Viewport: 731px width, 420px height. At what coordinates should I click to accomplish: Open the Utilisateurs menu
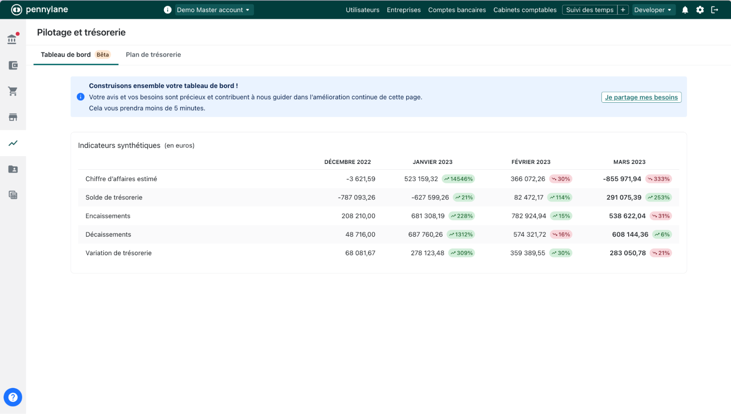[362, 10]
